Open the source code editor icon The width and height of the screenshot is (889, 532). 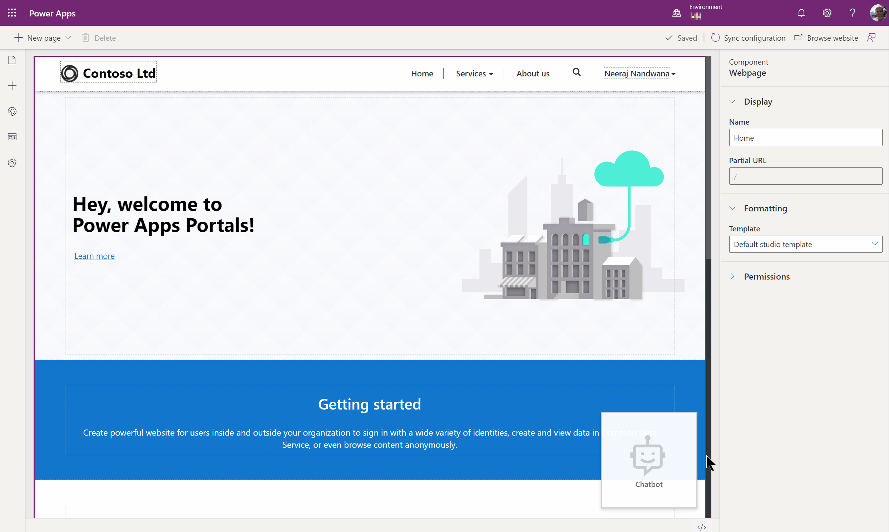tap(701, 527)
